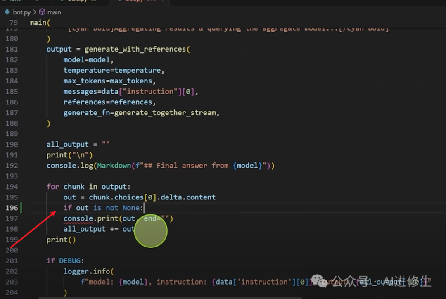Click the chevron separator in the breadcrumb
This screenshot has width=446, height=299.
35,12
